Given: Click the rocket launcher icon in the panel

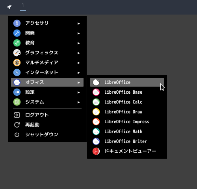Looking at the screenshot, I should [9, 7].
